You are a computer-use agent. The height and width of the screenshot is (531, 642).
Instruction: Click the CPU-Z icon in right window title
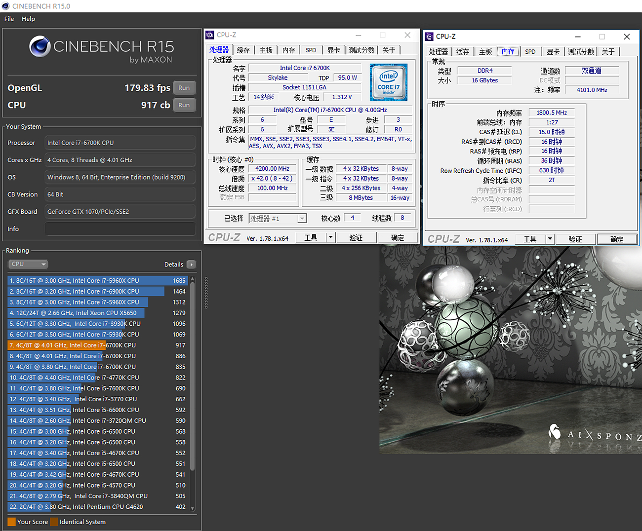[x=429, y=37]
